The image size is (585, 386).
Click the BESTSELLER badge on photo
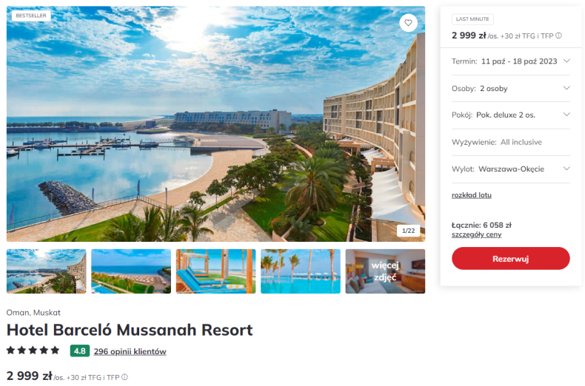tap(31, 16)
